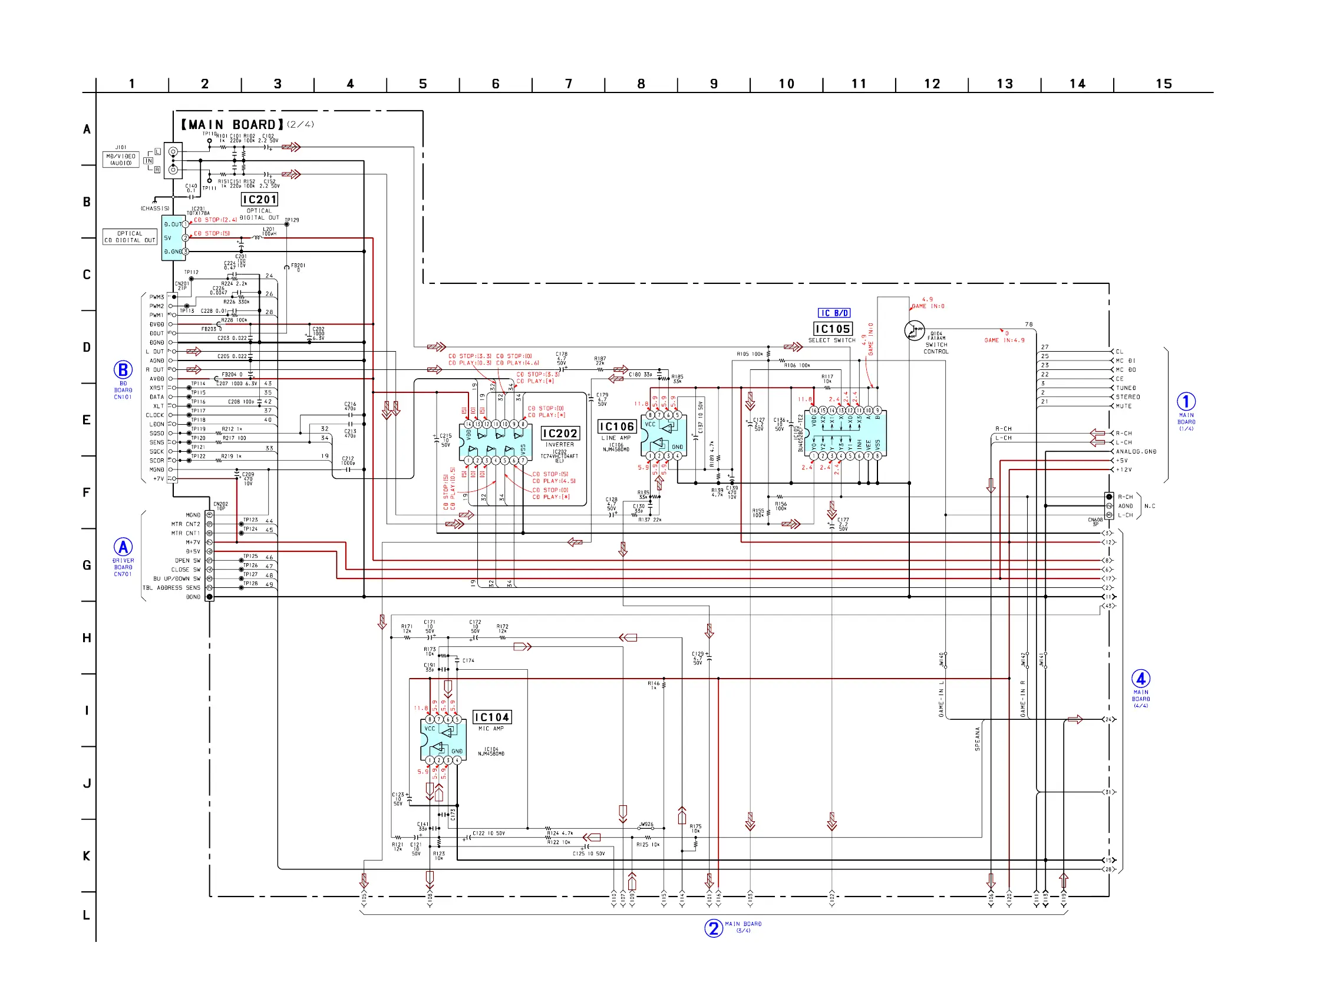The height and width of the screenshot is (992, 1320).
Task: Click the OPTICAL CD DIGITAL OUT box
Action: point(130,237)
